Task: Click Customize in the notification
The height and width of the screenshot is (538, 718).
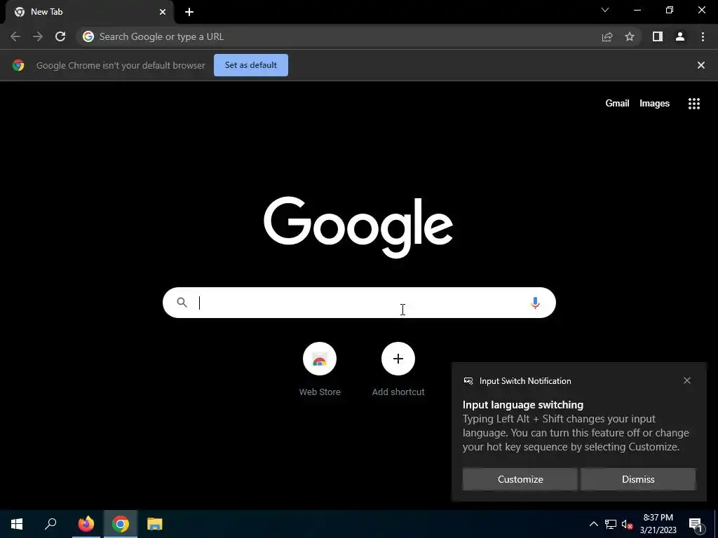Action: pos(520,479)
